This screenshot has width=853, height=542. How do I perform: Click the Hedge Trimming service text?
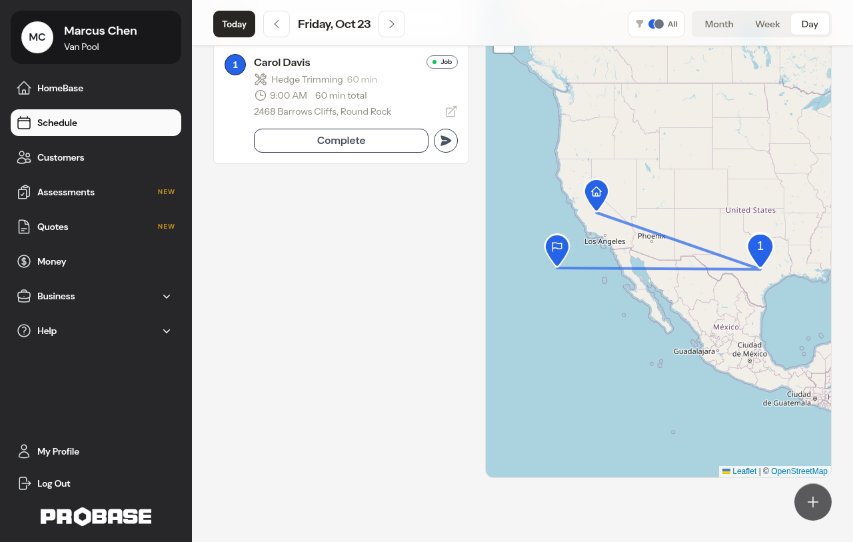click(x=307, y=79)
